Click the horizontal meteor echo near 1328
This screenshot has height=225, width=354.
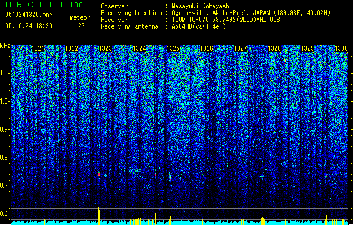tap(262, 176)
